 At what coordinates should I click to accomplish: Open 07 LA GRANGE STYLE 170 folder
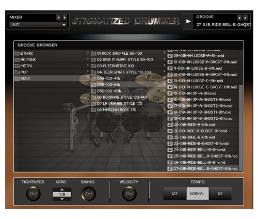click(x=128, y=104)
